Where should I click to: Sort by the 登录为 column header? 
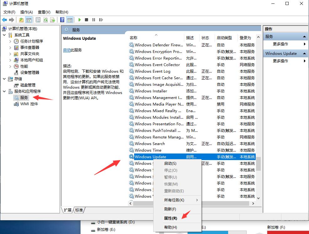(x=246, y=38)
